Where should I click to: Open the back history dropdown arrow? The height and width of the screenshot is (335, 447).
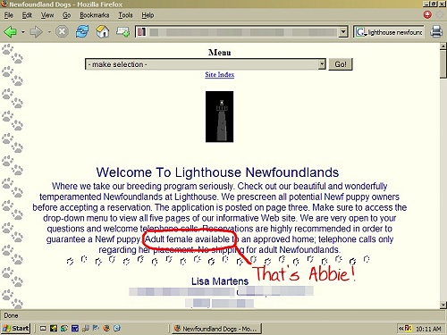[23, 31]
